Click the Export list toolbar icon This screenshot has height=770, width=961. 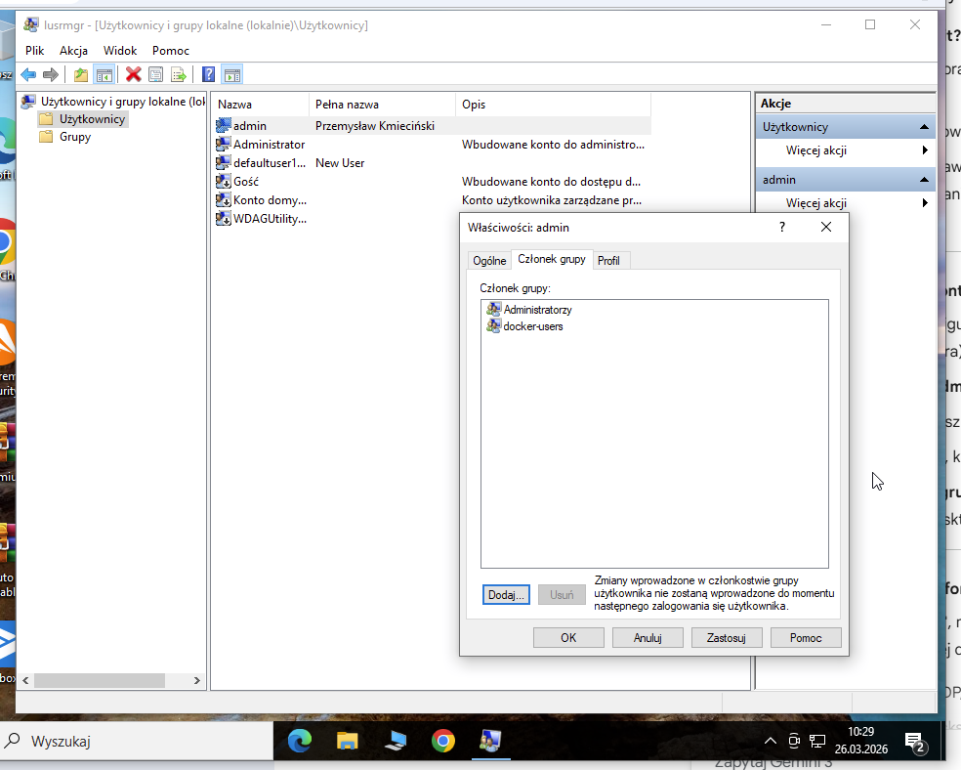179,75
